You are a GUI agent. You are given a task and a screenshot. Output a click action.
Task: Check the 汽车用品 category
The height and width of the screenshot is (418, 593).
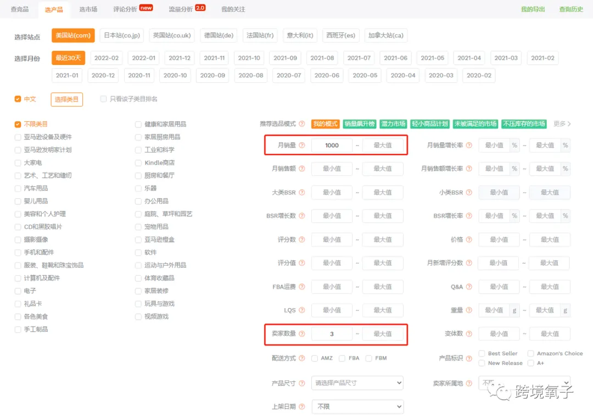coord(18,188)
